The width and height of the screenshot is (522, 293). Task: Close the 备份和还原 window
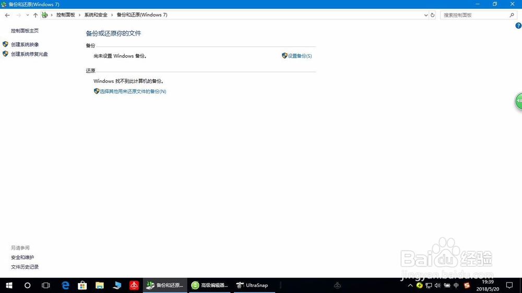pos(513,4)
